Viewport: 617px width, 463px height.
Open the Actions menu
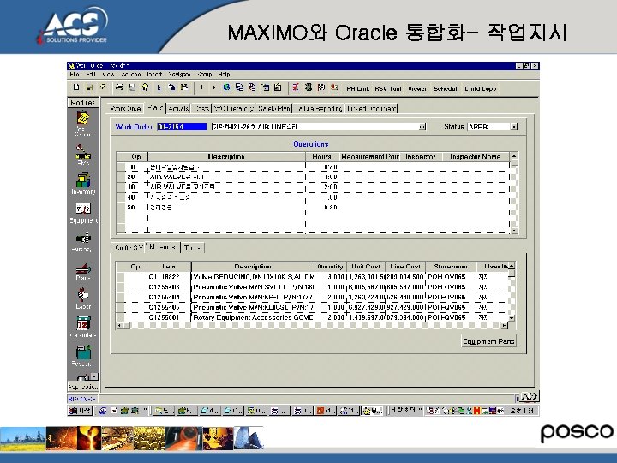[131, 74]
